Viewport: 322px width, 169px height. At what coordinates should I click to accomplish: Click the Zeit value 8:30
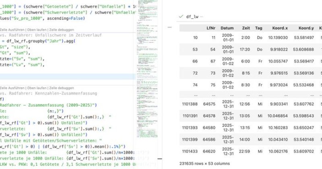pos(246,85)
